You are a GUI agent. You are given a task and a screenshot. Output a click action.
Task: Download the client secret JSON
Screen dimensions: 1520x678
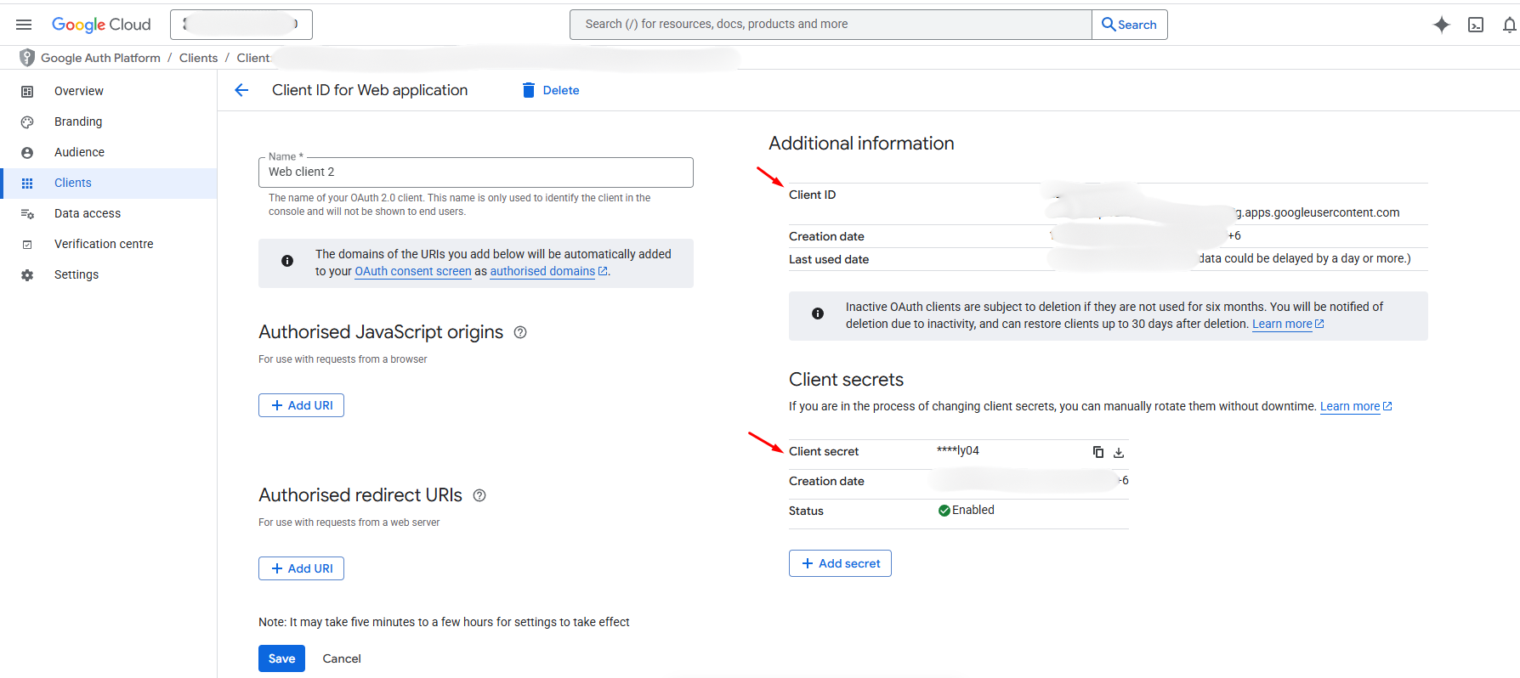(x=1119, y=452)
